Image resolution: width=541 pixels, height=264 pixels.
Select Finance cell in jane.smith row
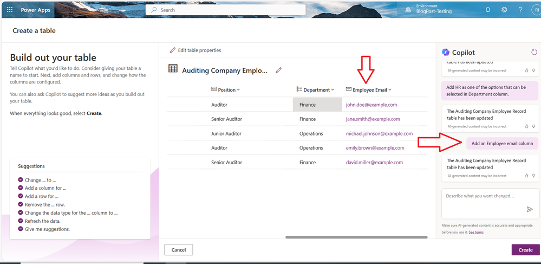(308, 119)
